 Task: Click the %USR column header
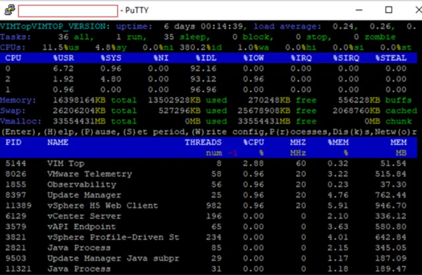[63, 58]
